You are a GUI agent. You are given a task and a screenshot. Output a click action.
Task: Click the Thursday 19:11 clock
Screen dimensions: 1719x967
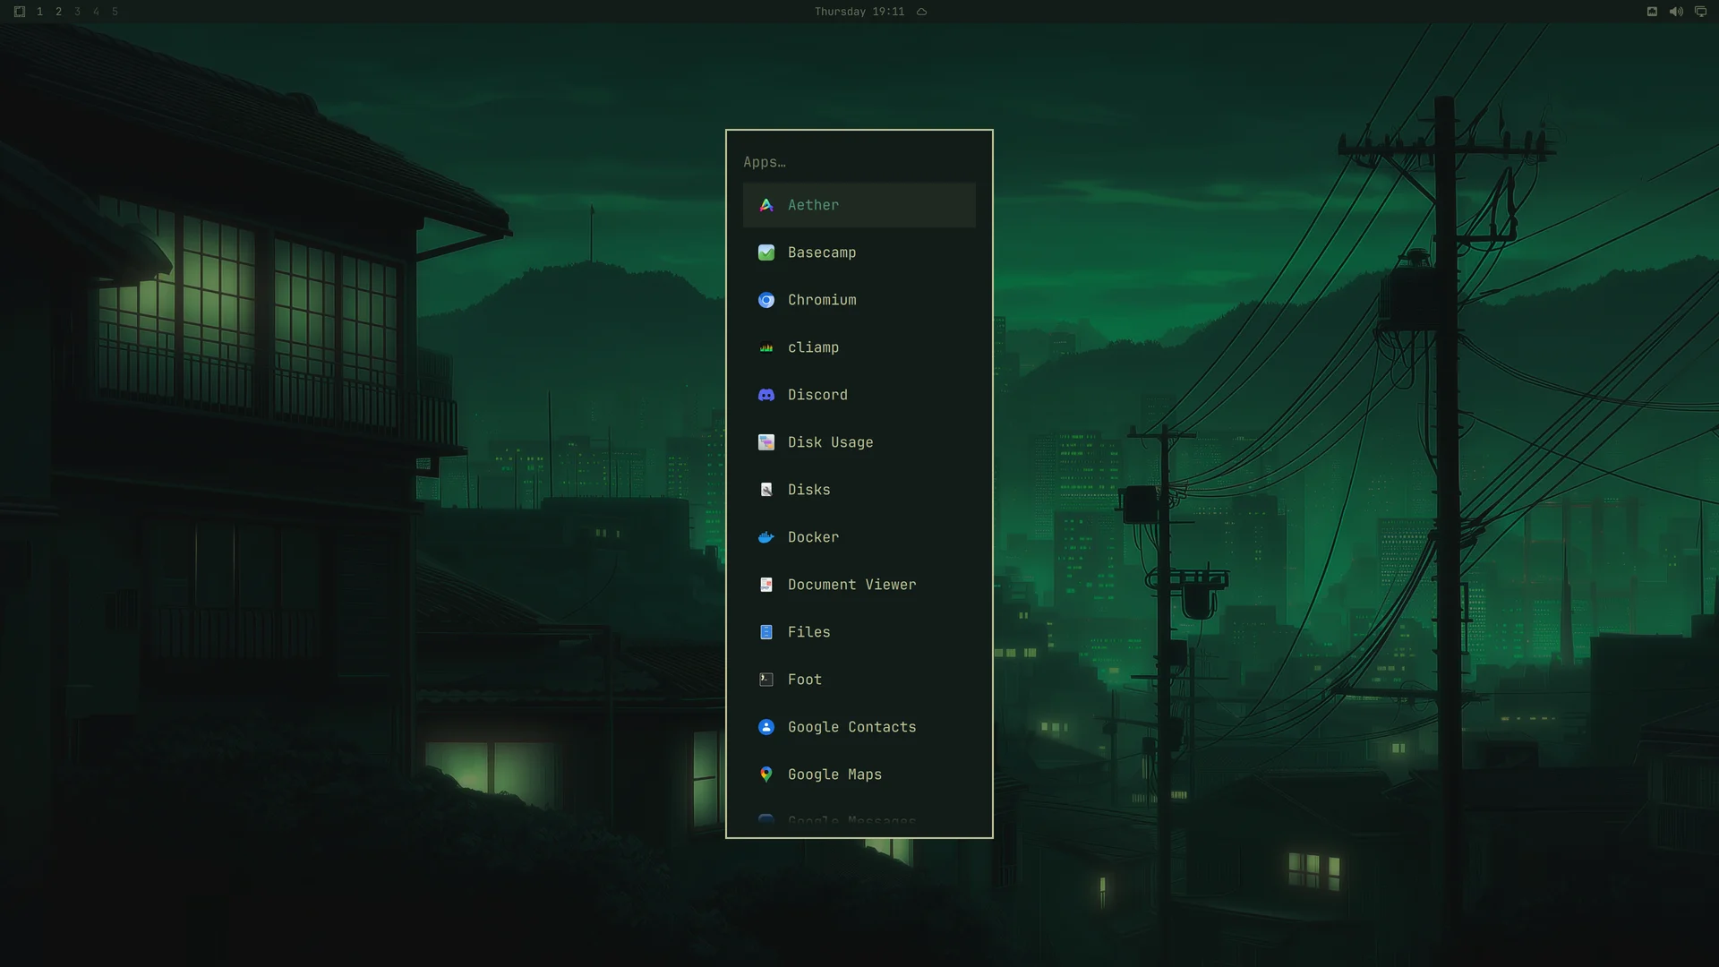point(859,12)
